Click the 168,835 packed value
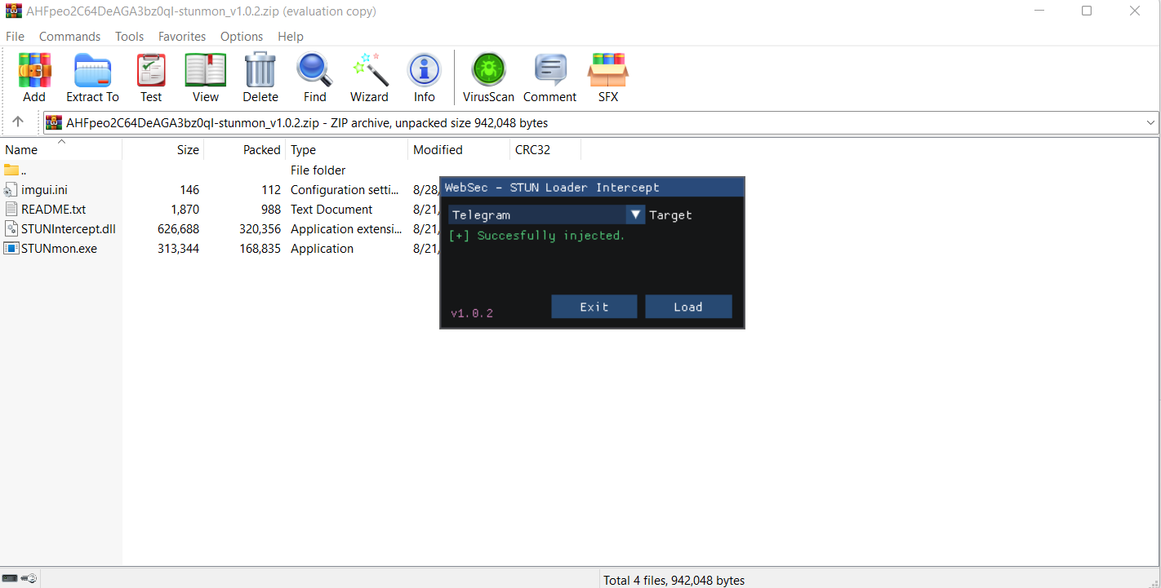 [x=261, y=249]
